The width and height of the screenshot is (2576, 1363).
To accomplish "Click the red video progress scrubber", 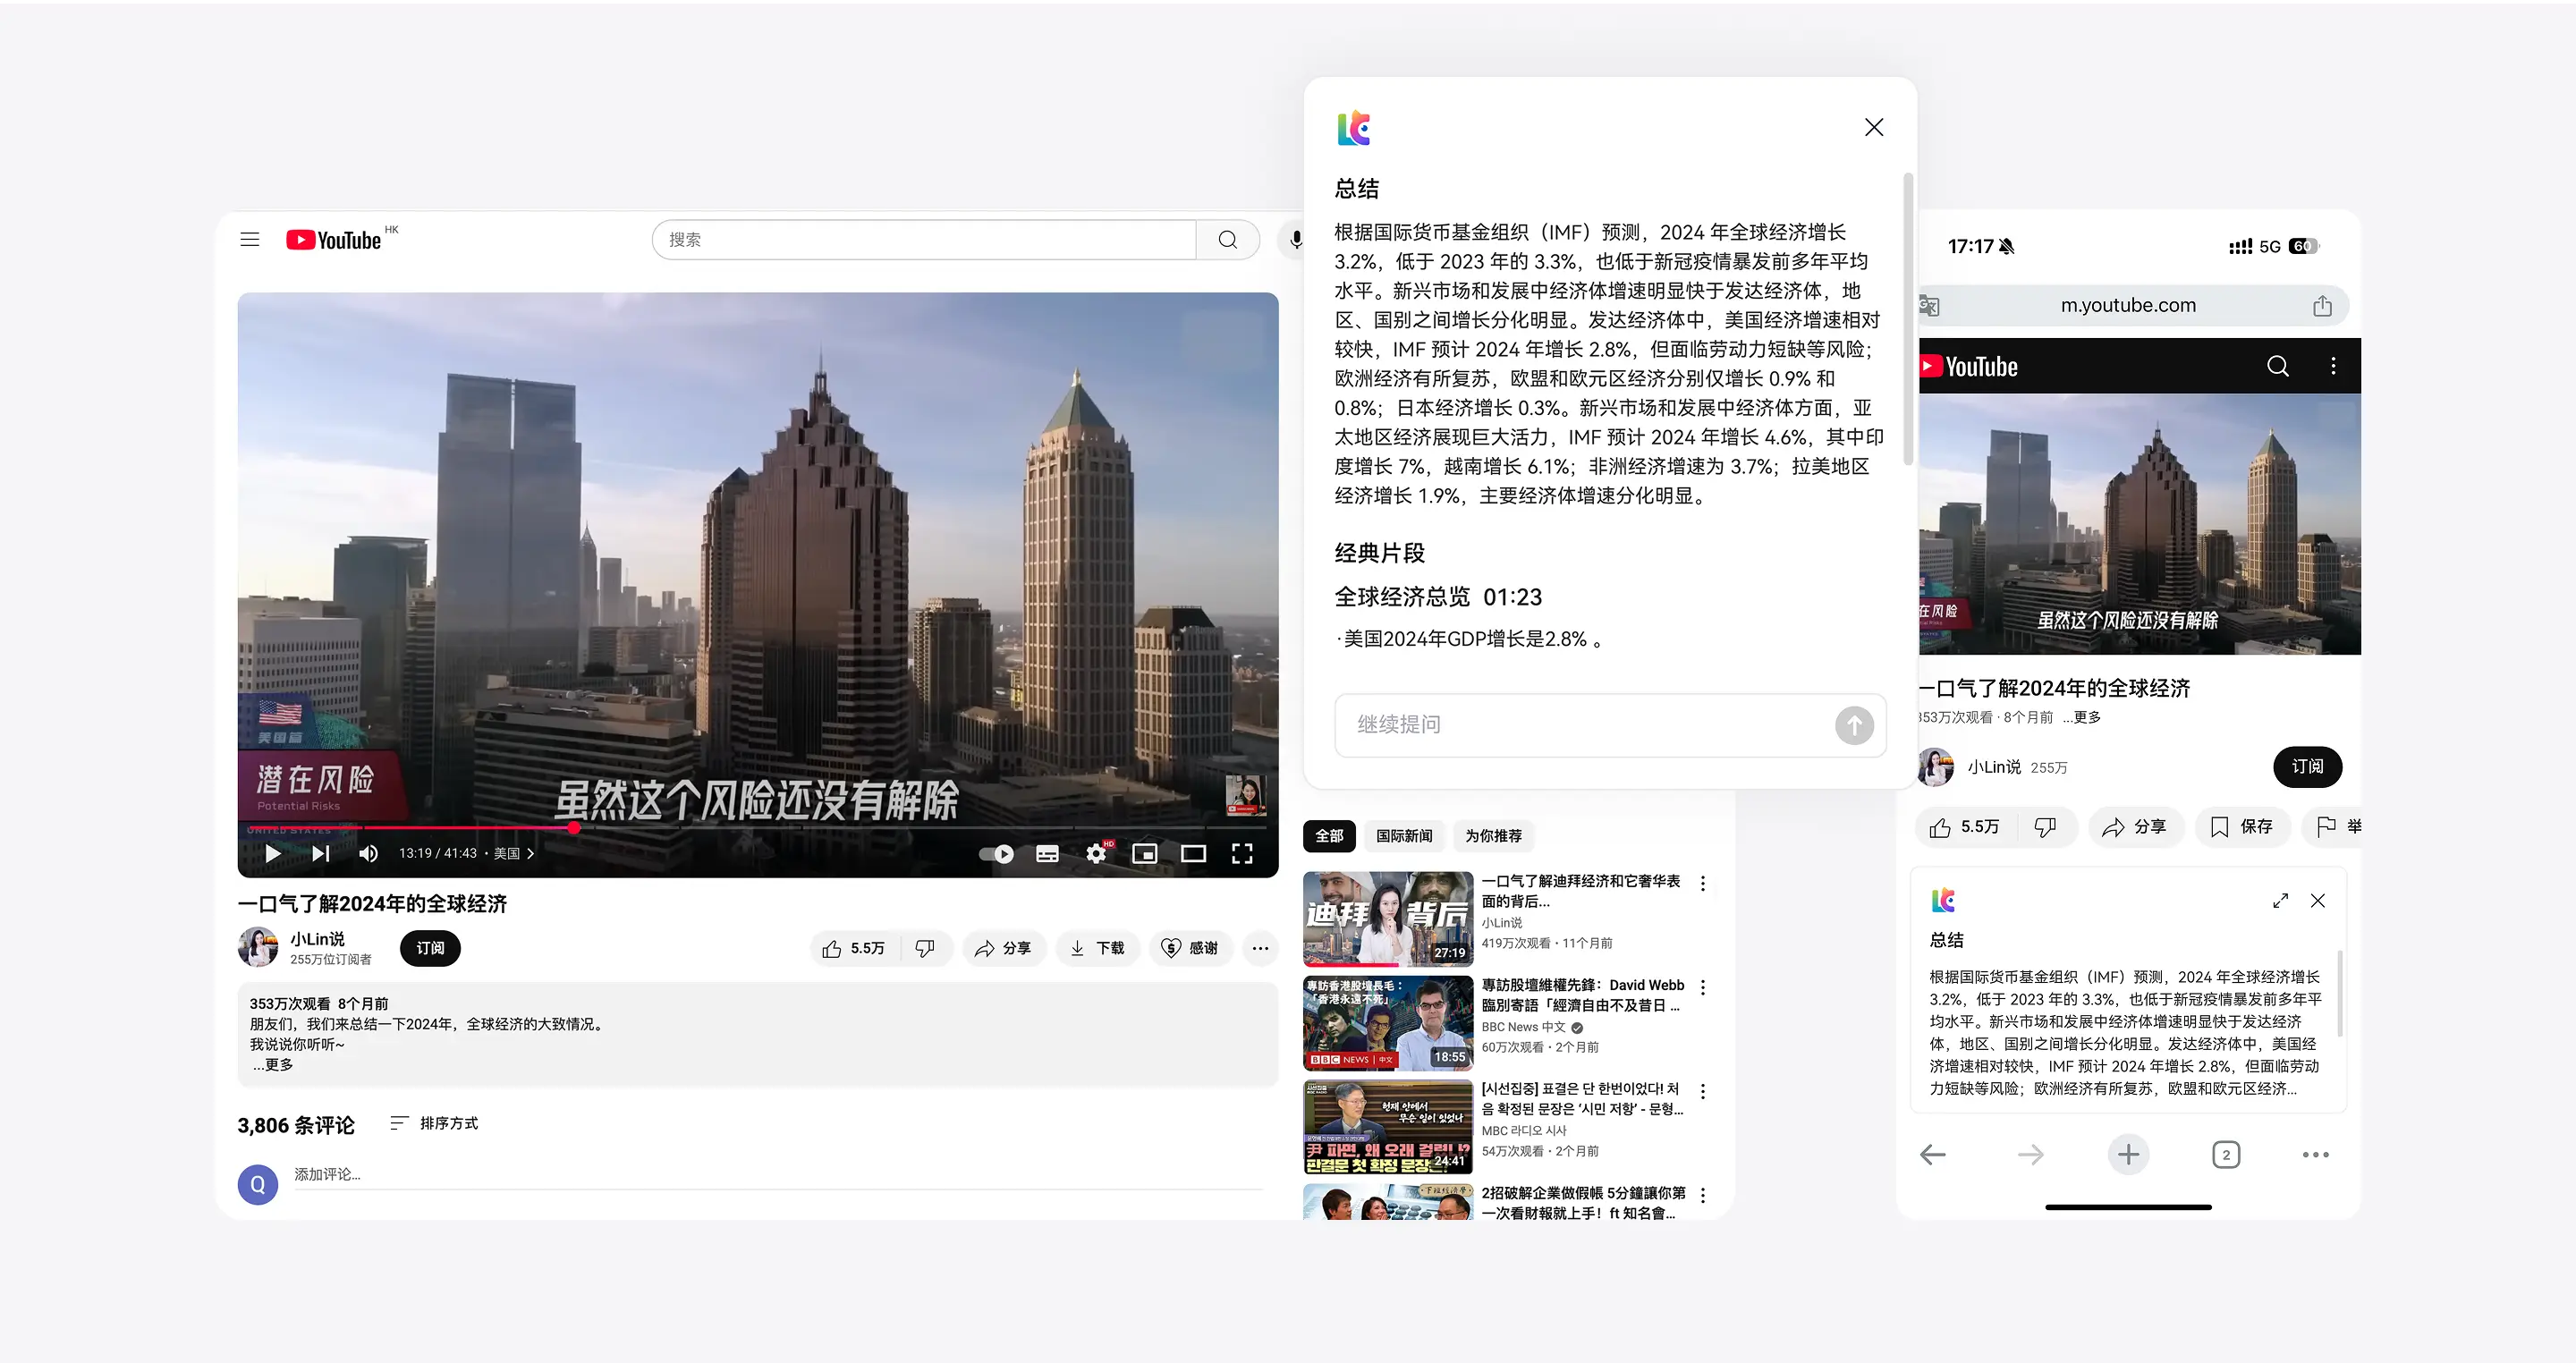I will click(x=574, y=827).
